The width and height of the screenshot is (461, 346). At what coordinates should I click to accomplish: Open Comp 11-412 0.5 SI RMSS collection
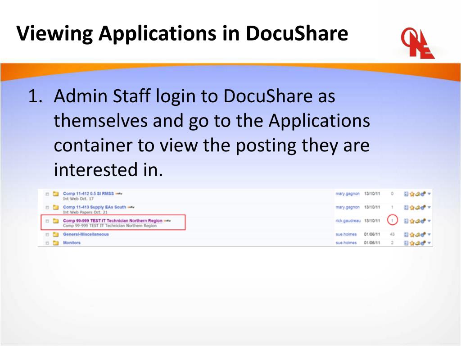click(88, 194)
